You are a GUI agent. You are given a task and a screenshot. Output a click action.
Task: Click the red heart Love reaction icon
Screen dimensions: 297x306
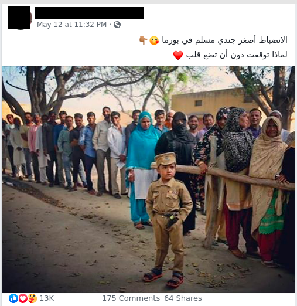(23, 298)
